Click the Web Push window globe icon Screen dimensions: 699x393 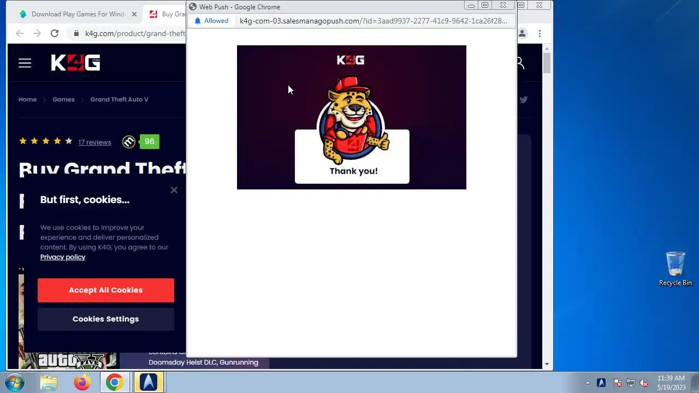coord(193,7)
